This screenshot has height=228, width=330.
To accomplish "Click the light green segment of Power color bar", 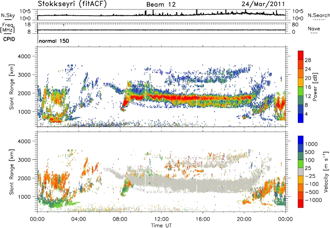I will 301,91.
